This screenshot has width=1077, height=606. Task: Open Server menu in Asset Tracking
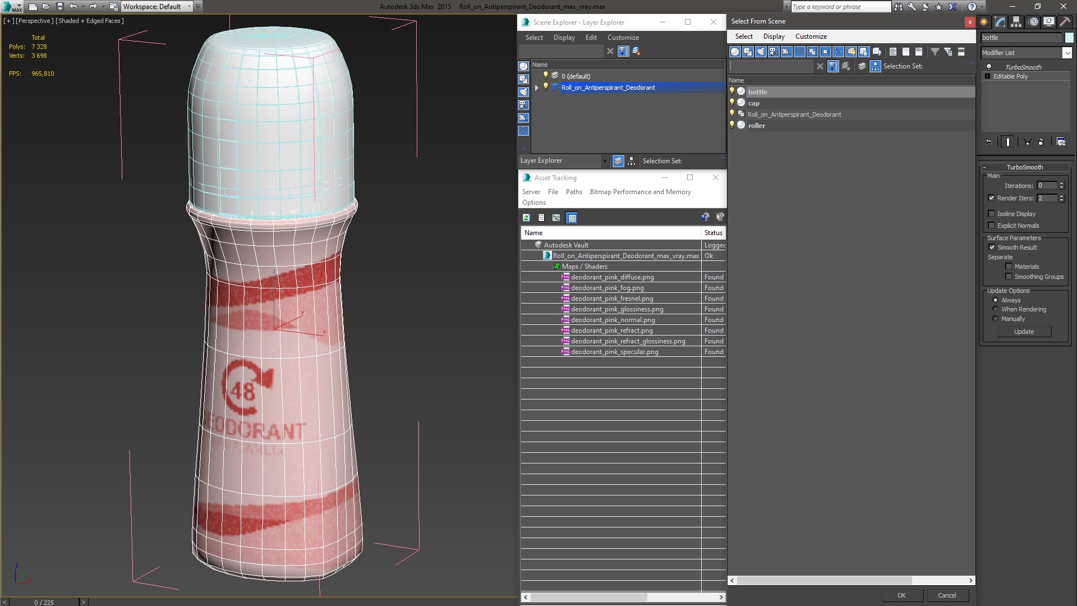point(531,192)
